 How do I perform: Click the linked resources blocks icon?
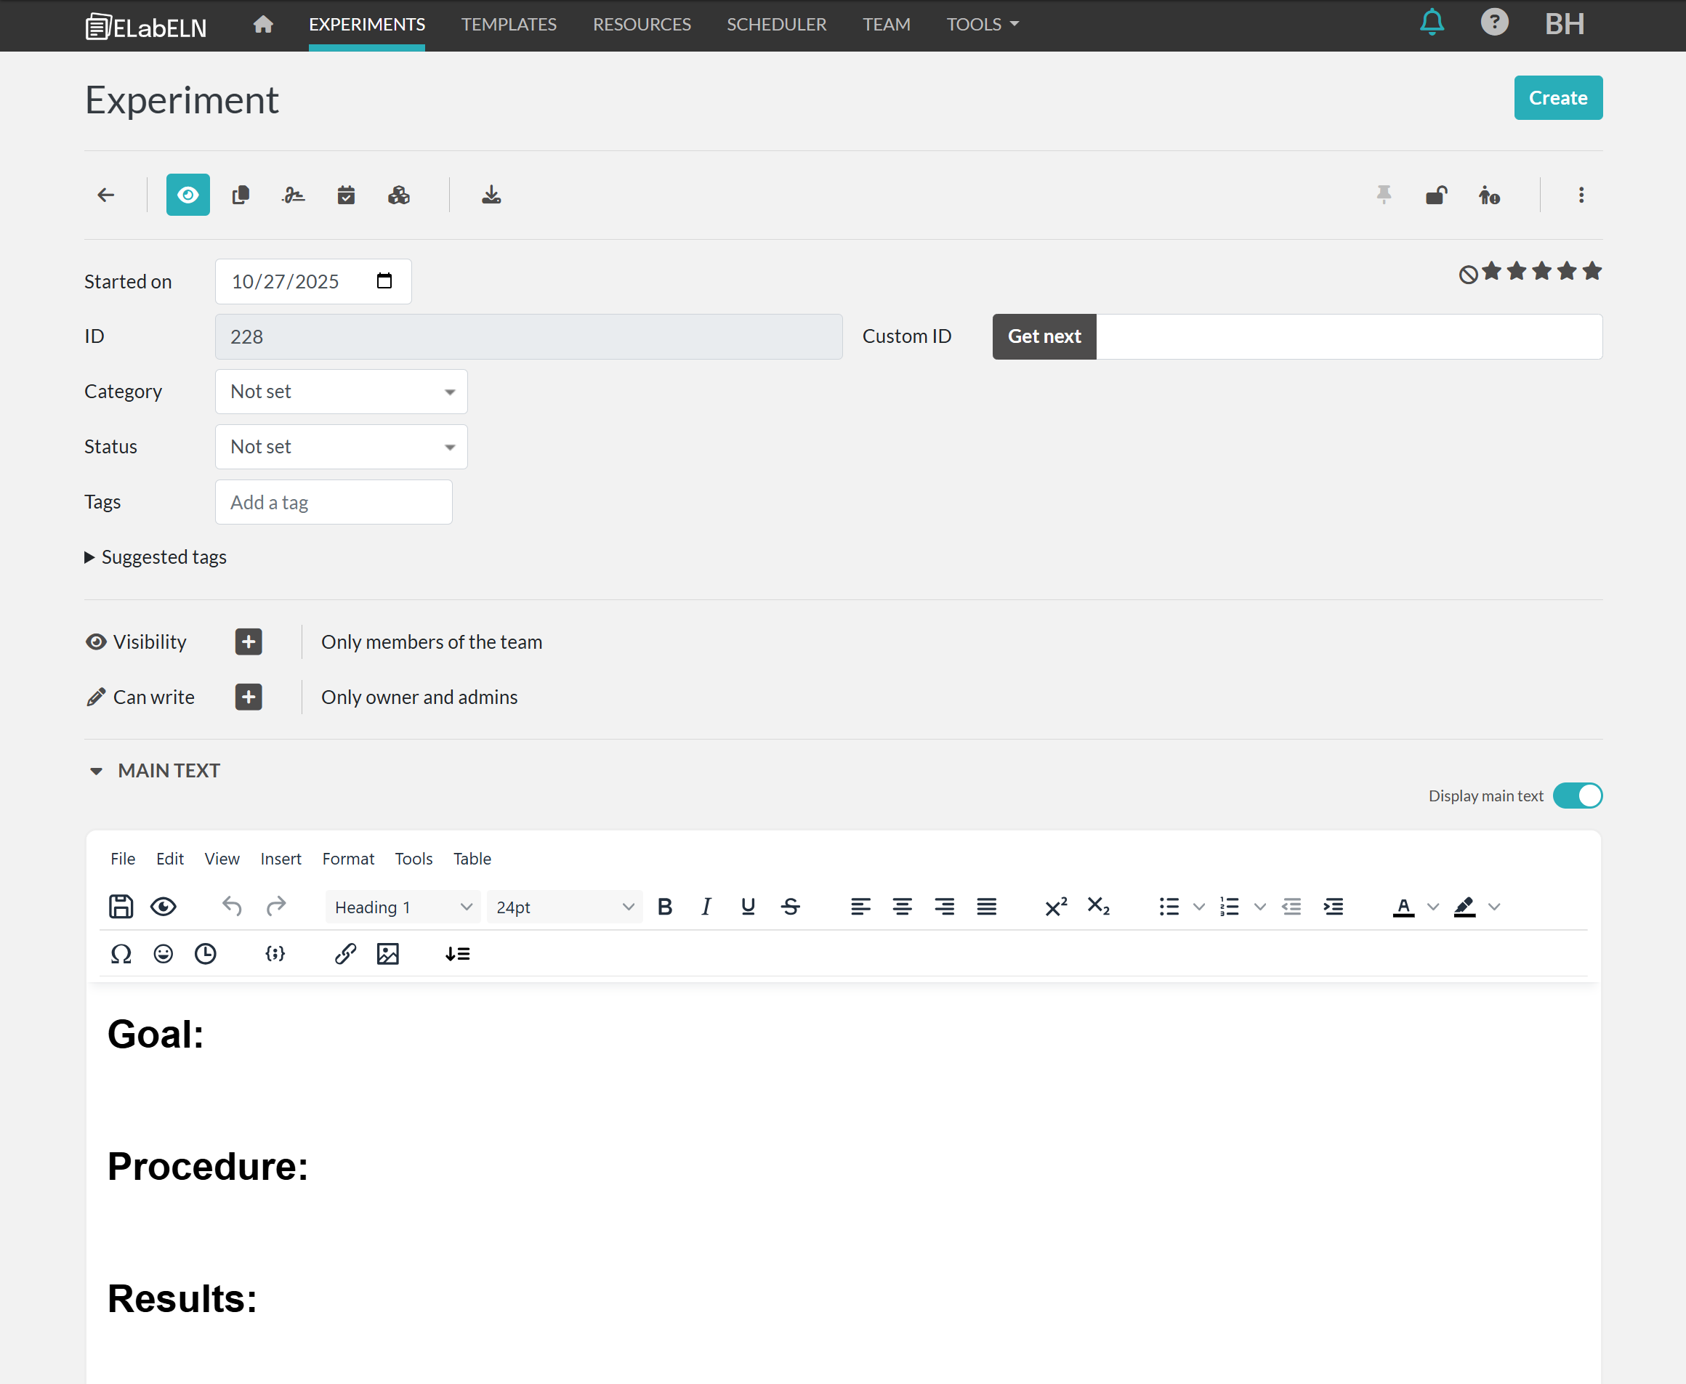tap(399, 195)
